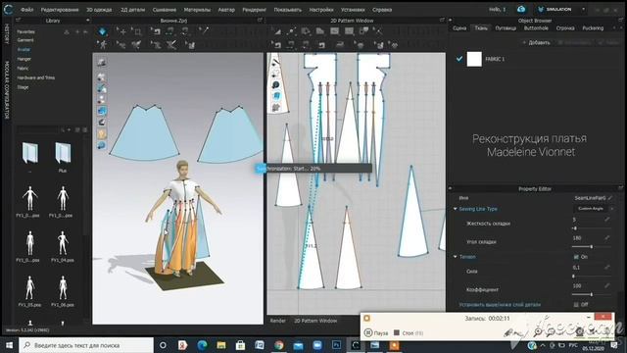
Task: Open the Library panel dropdown arrow
Action: [x=87, y=21]
